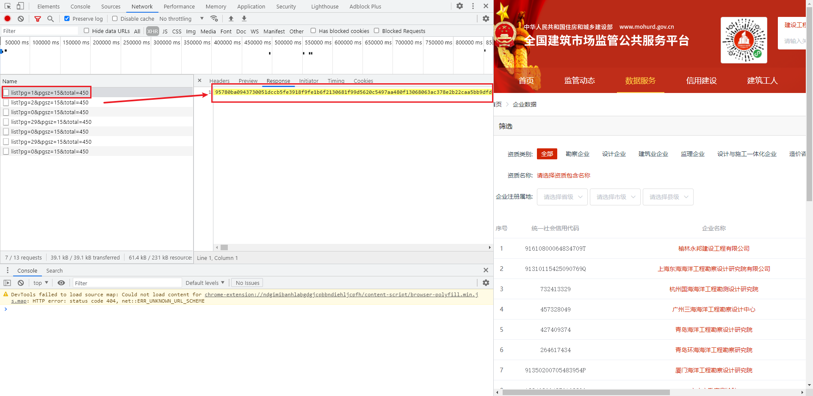Open the Performance tab
The width and height of the screenshot is (813, 396).
click(179, 6)
